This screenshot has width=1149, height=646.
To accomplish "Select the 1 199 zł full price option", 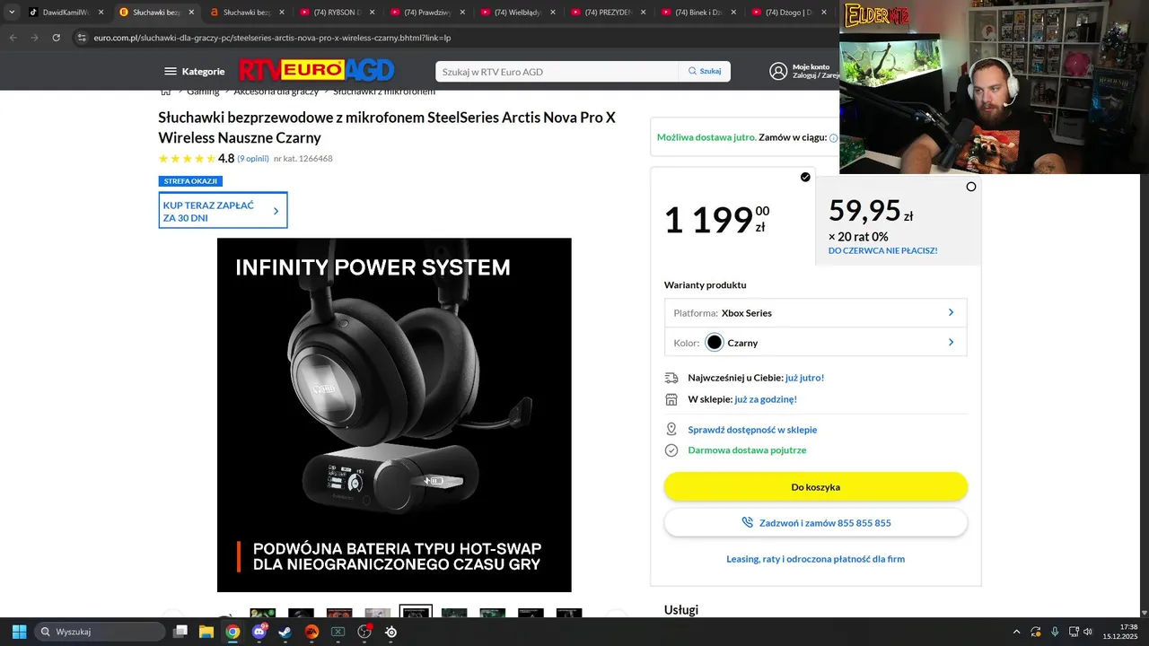I will coord(732,216).
